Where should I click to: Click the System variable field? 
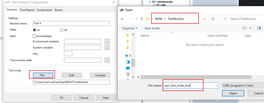(x=82, y=48)
